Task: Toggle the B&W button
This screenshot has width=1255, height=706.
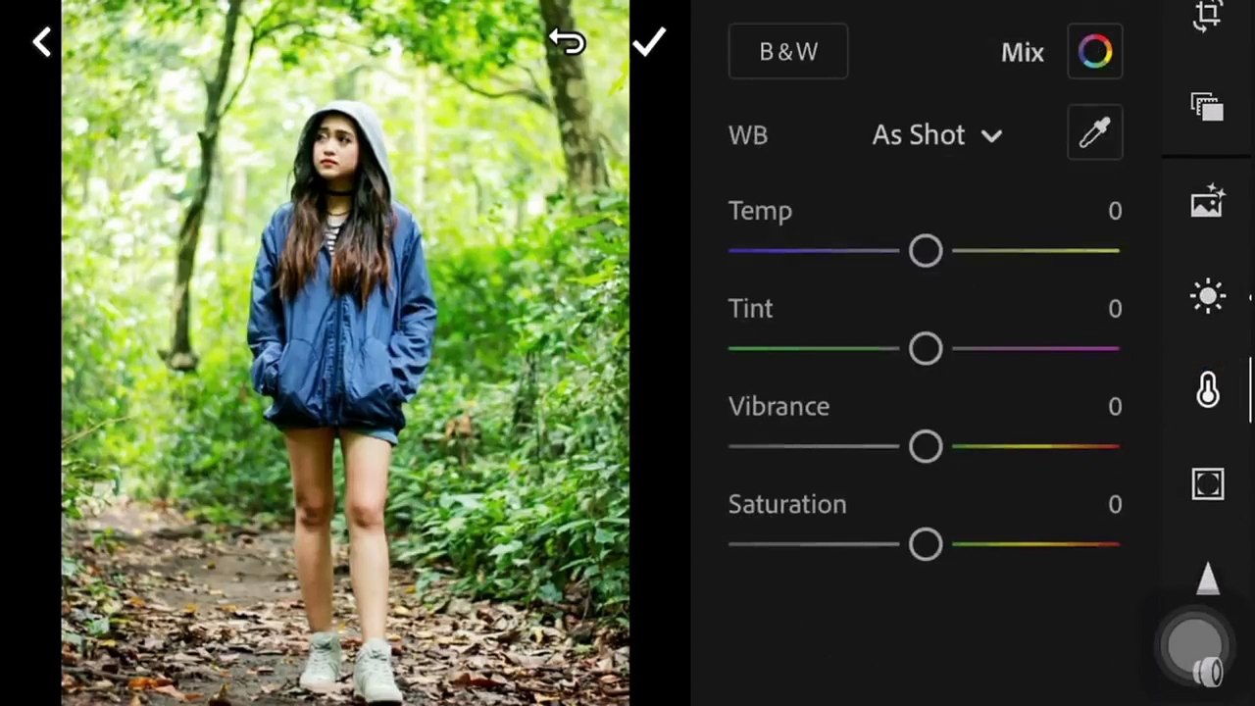Action: tap(788, 52)
